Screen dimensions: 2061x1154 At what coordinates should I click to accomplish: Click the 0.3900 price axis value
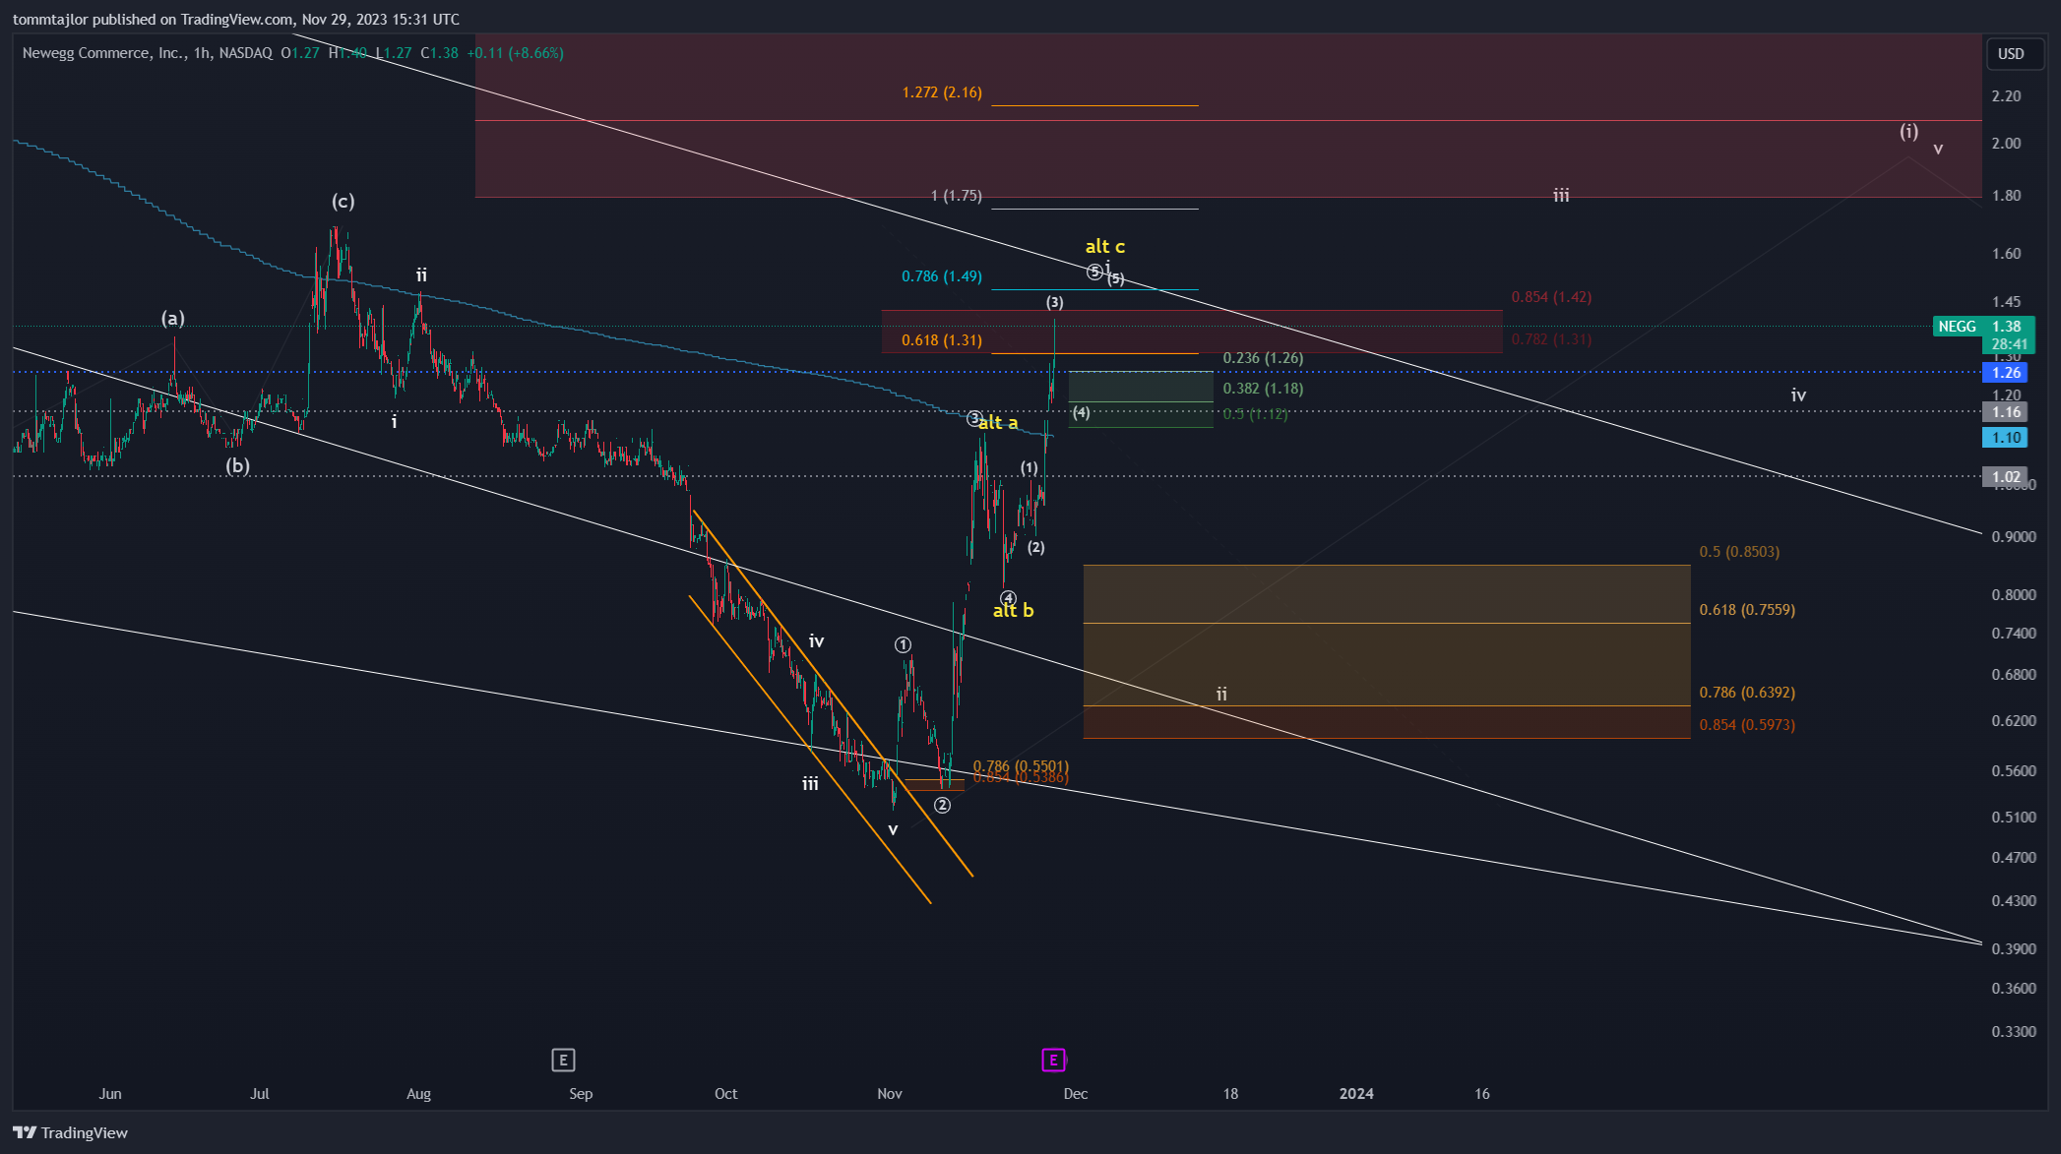point(2014,948)
